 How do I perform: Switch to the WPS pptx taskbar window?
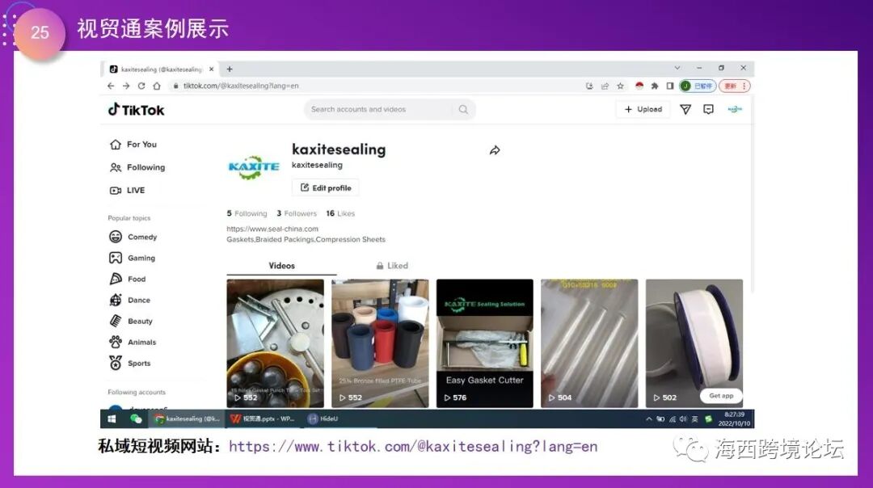(x=264, y=419)
